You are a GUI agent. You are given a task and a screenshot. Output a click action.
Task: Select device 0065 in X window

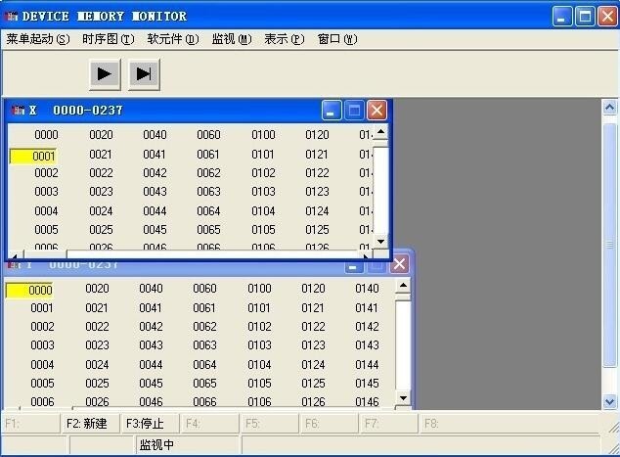(208, 230)
